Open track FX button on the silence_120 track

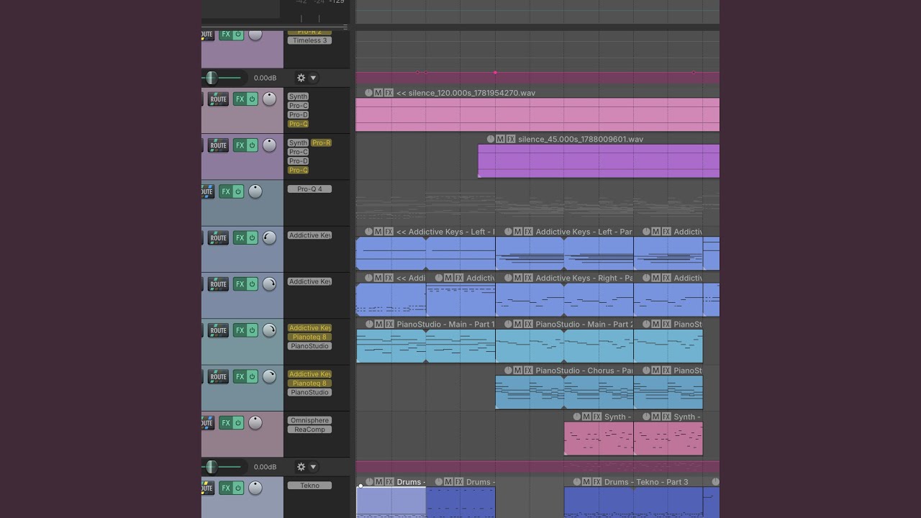[x=240, y=99]
